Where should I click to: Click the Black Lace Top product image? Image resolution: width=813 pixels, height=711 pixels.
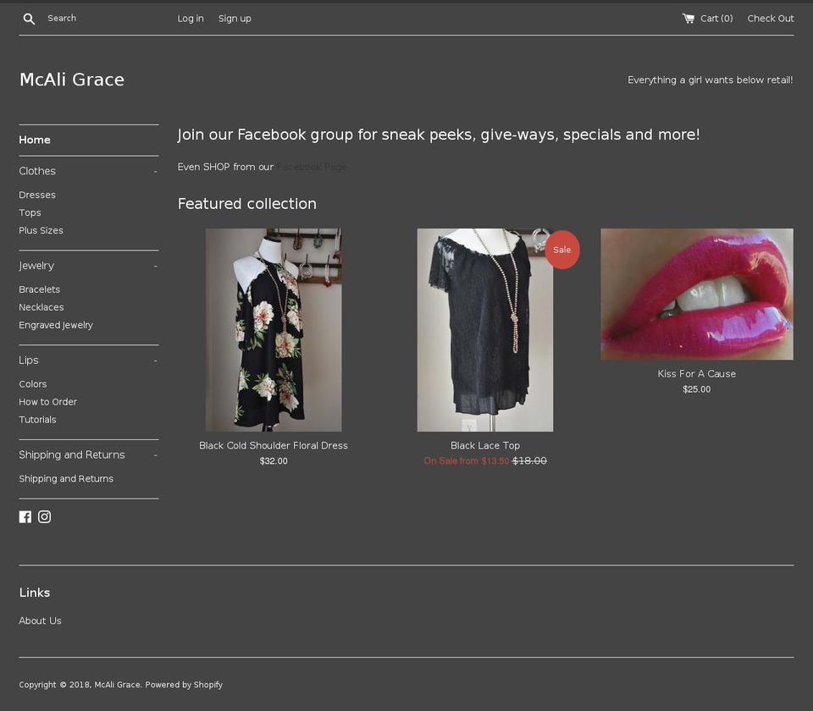click(484, 330)
